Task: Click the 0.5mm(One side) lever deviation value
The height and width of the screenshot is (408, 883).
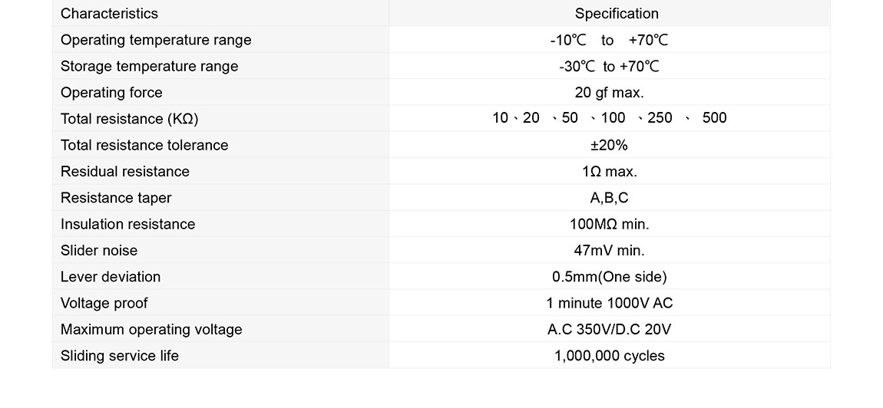Action: click(609, 277)
